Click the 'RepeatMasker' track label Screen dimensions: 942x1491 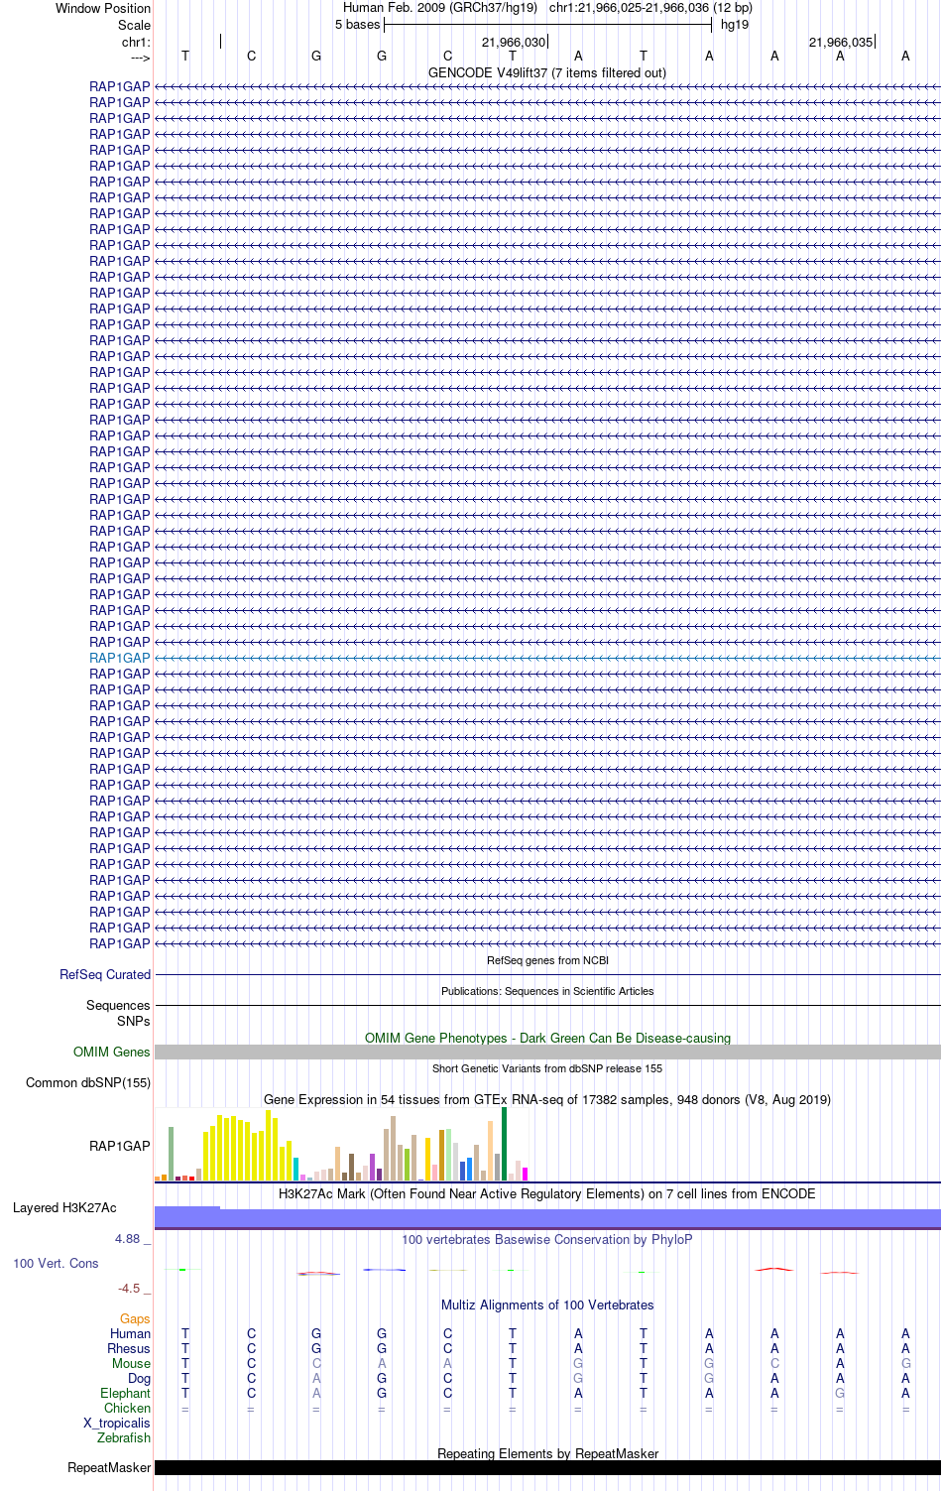coord(109,1467)
